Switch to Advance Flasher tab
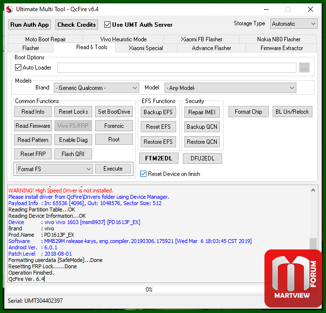The height and width of the screenshot is (313, 326). [x=212, y=48]
